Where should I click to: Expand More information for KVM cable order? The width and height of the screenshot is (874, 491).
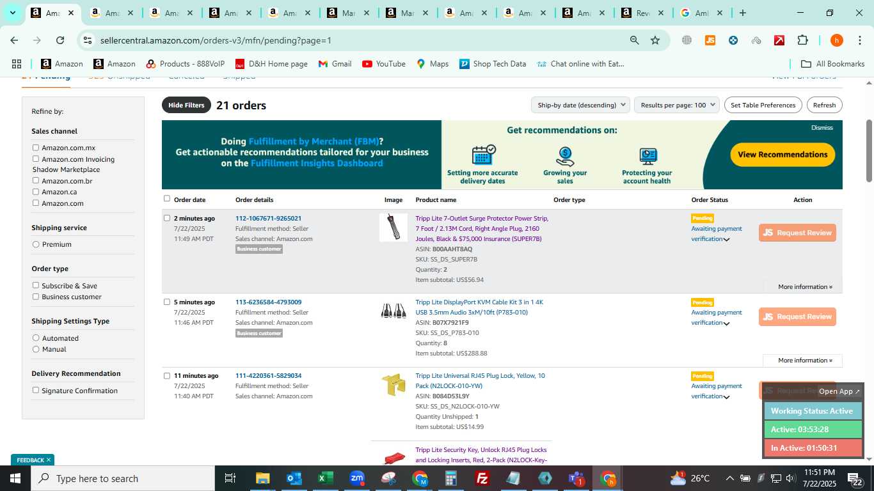tap(805, 361)
